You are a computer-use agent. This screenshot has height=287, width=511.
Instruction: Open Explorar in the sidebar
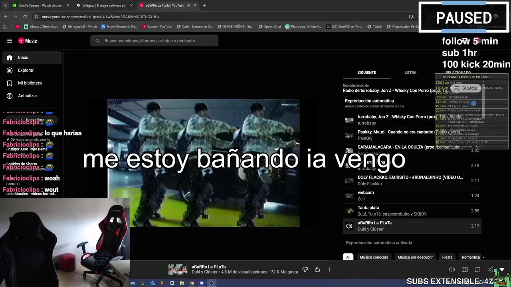point(32,70)
